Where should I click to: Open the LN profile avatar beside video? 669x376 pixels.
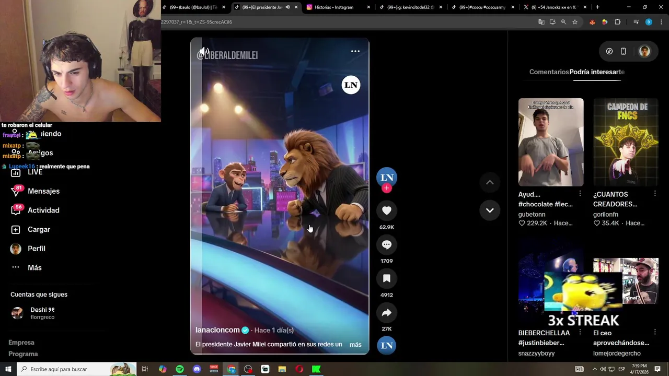click(387, 177)
